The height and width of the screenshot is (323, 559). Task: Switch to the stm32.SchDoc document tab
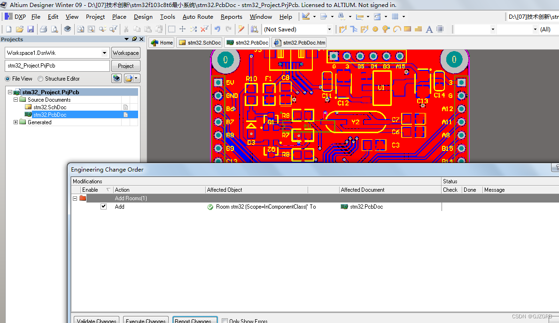point(200,43)
